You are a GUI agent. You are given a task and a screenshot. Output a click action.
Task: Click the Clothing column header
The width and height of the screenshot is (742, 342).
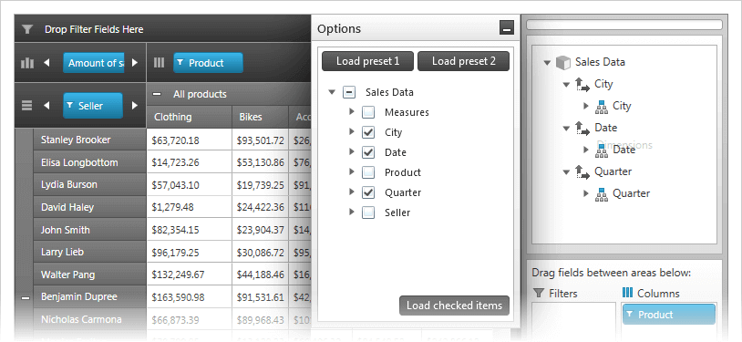(x=190, y=117)
